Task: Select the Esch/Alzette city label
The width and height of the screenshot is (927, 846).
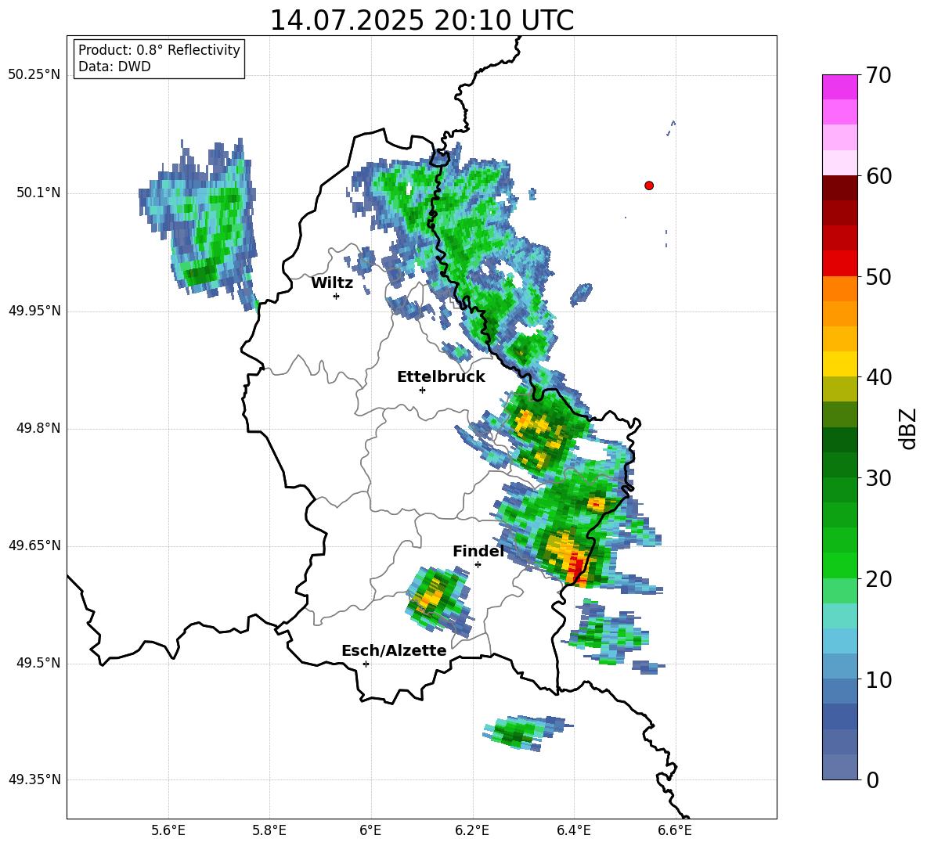Action: point(394,650)
